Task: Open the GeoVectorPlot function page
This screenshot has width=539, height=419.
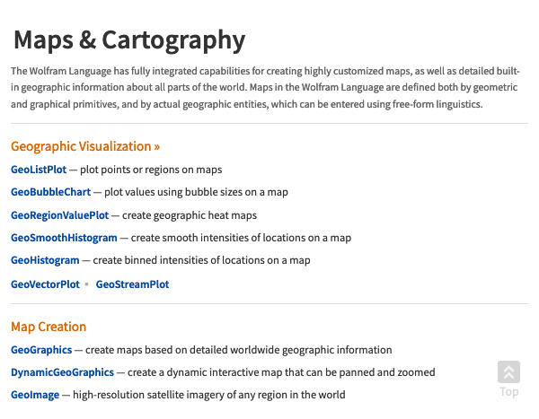Action: [45, 284]
